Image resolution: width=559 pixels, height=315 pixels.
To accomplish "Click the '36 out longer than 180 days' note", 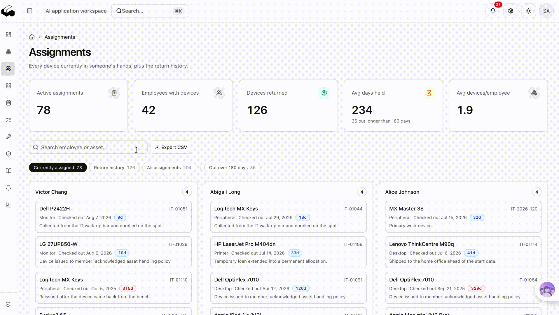I will pyautogui.click(x=381, y=121).
